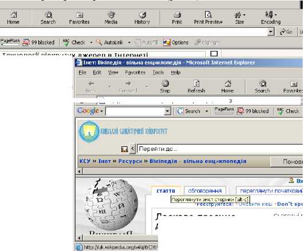Expand the AutoLink dropdown arrow

coord(129,42)
